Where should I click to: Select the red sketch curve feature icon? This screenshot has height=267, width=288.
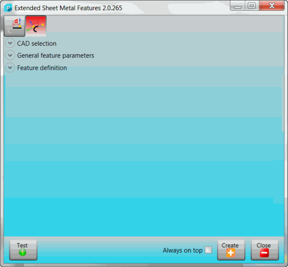(36, 26)
